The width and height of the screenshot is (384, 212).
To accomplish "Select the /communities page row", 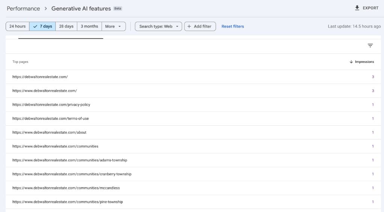I will point(193,146).
